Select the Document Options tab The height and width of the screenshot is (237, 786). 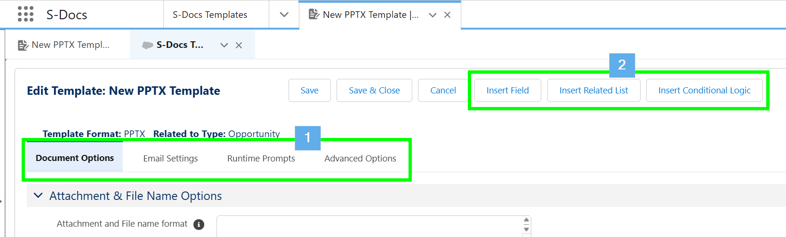pos(75,158)
